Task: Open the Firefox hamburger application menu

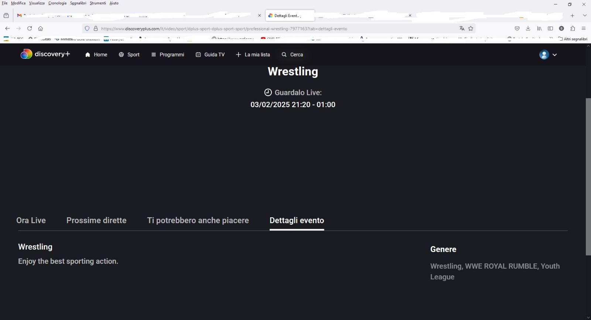Action: pyautogui.click(x=584, y=28)
